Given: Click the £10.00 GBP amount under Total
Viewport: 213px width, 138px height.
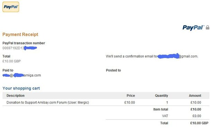Looking at the screenshot, I should [12, 61].
